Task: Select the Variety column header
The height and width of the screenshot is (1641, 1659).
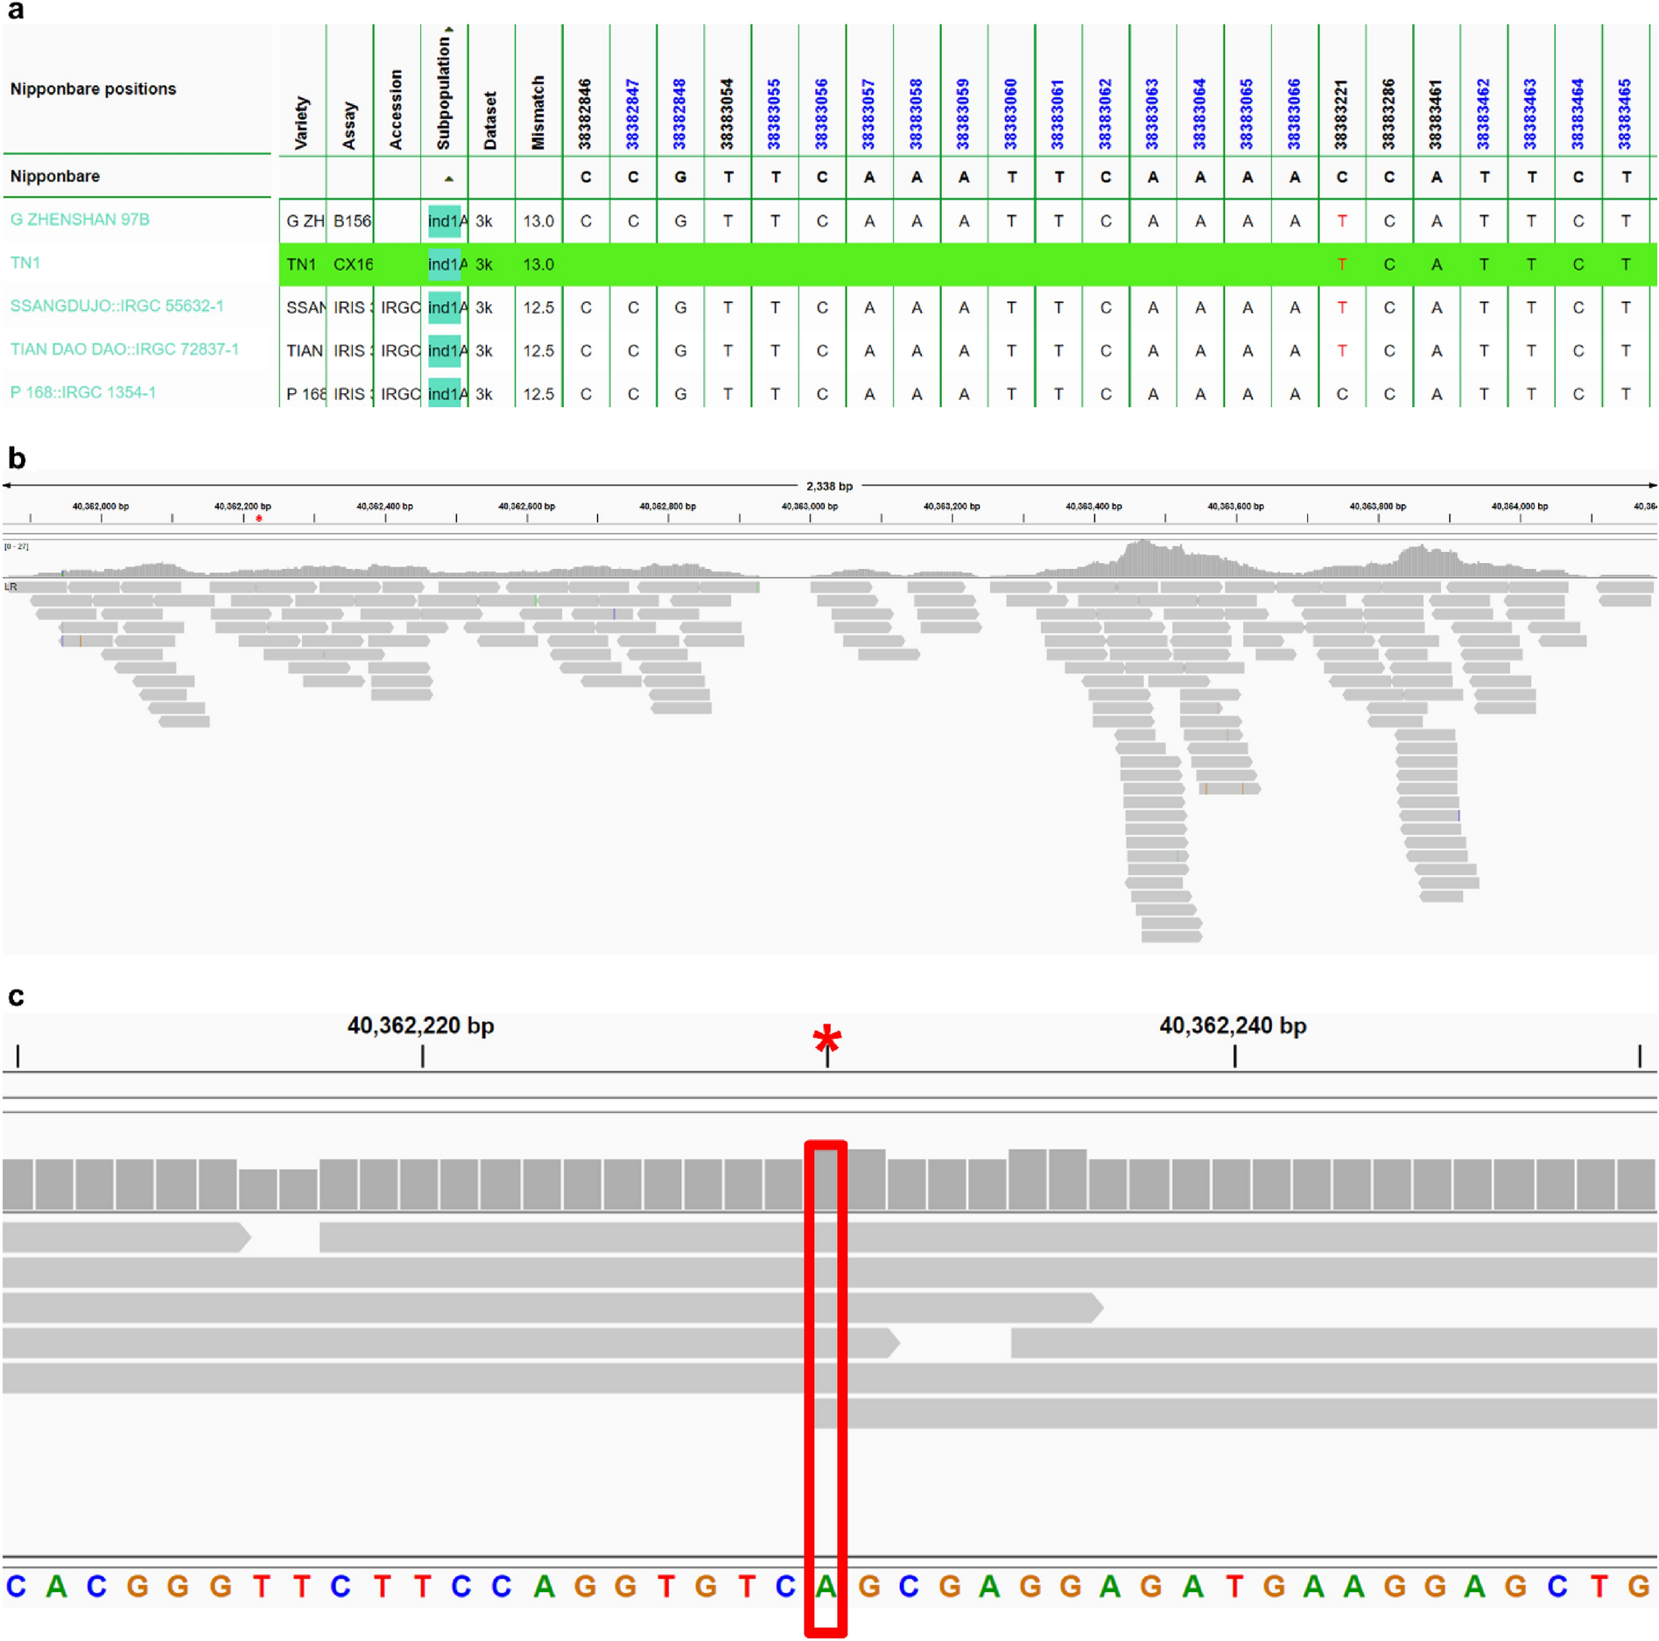Action: click(302, 123)
